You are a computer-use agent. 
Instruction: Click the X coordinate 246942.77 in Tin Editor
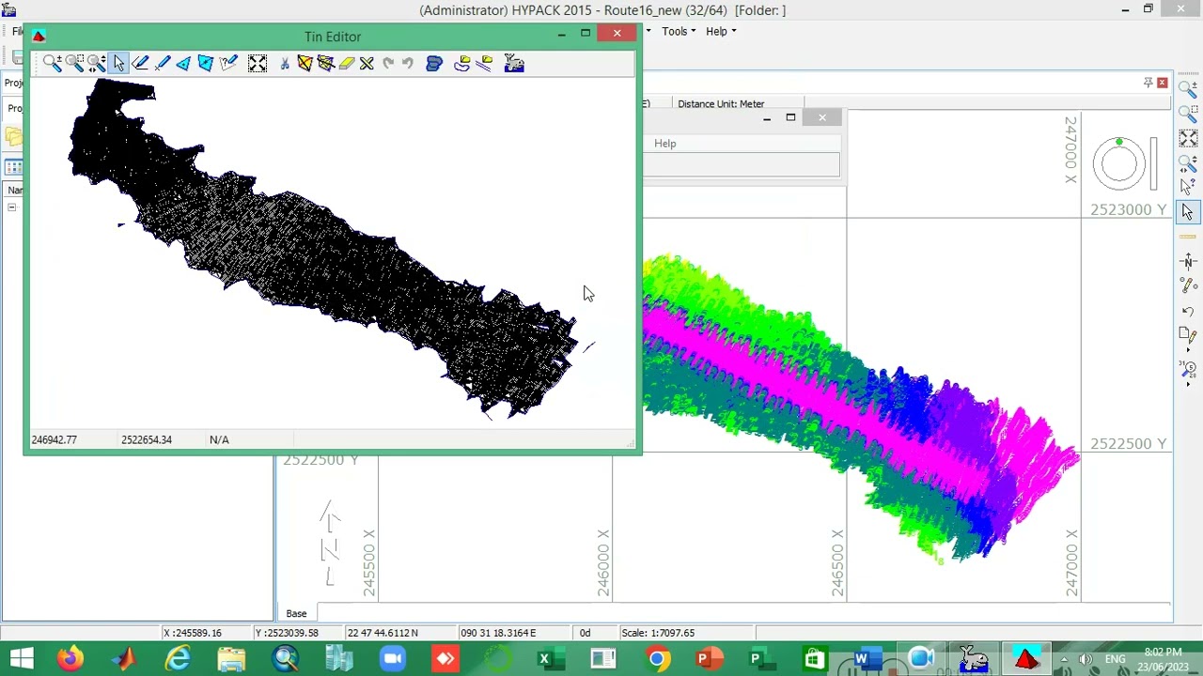(x=55, y=439)
